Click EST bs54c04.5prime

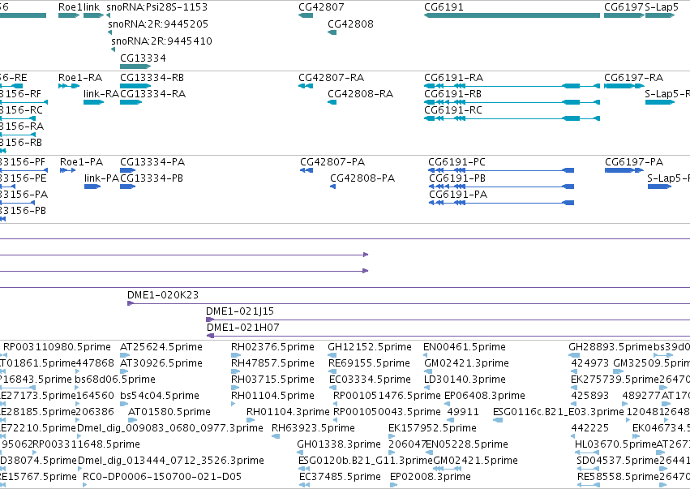(160, 396)
